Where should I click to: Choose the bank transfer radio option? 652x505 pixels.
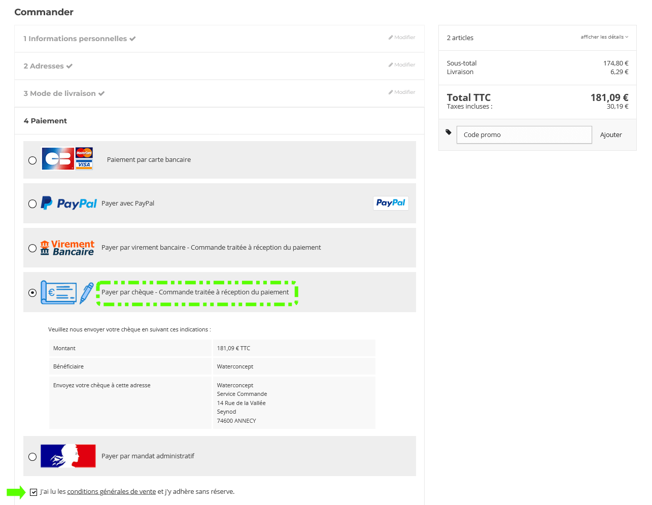click(32, 248)
